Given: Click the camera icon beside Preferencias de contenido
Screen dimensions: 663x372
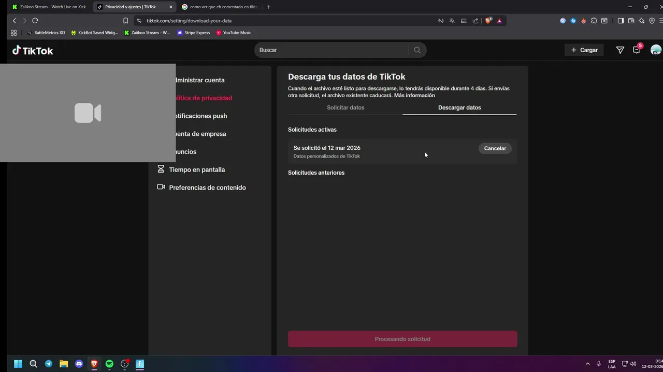Looking at the screenshot, I should 161,187.
